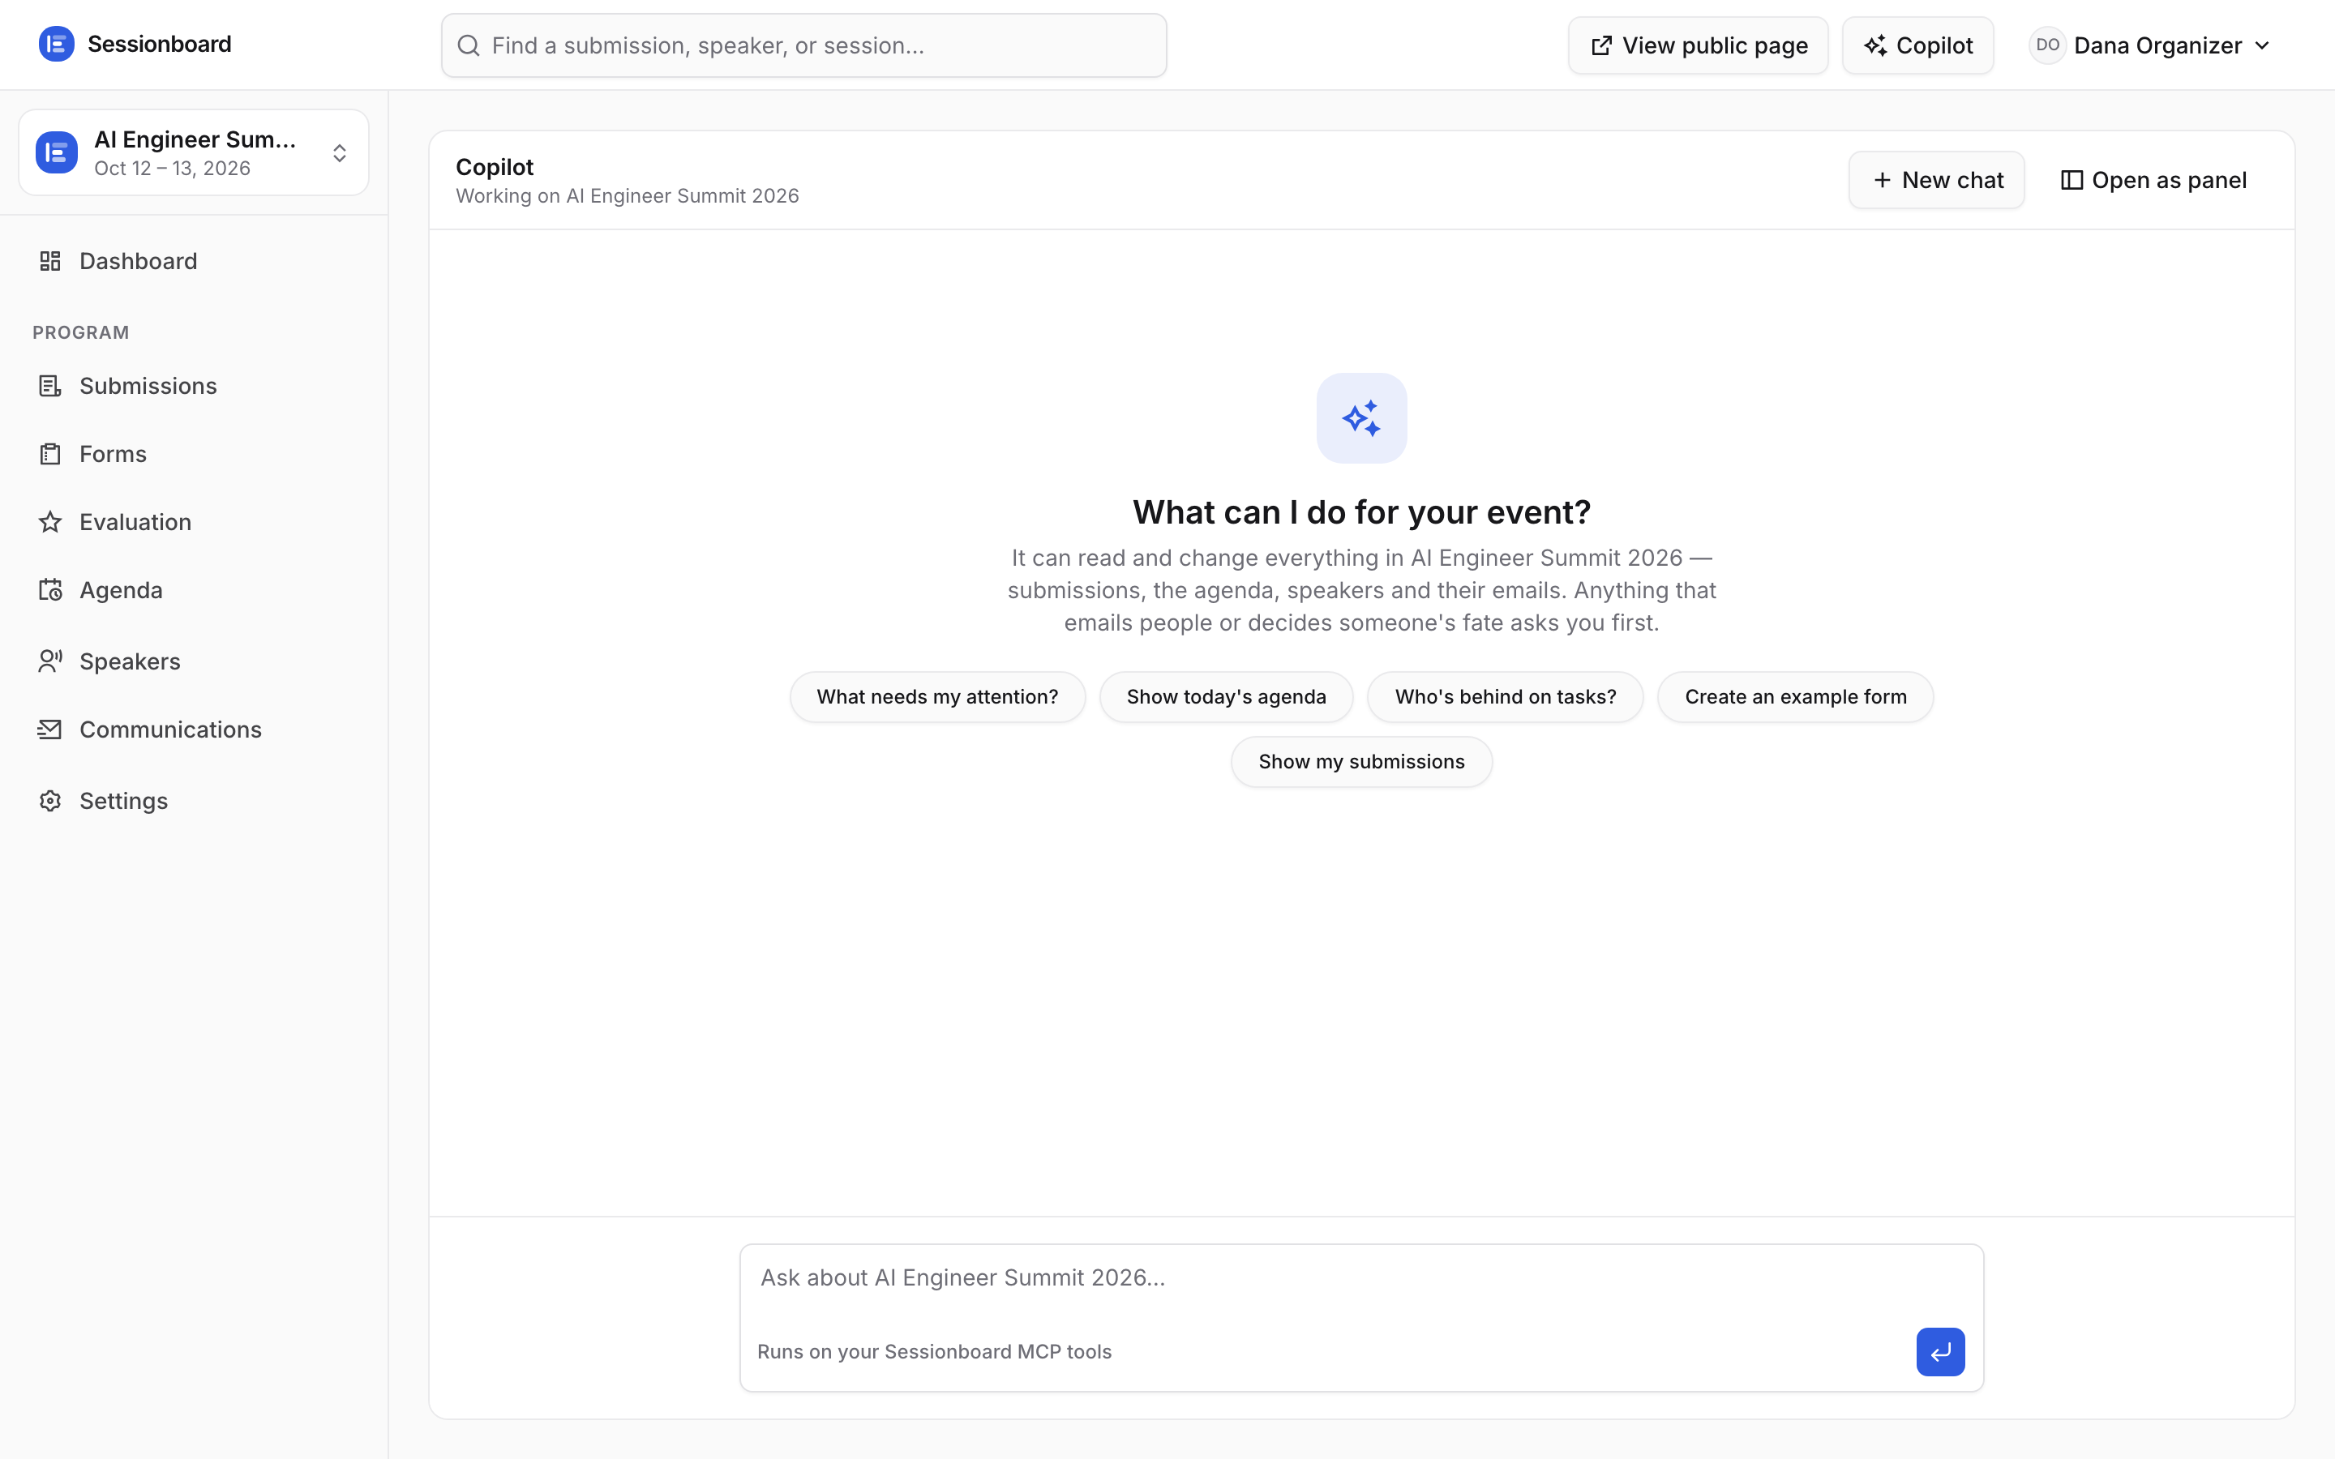The height and width of the screenshot is (1459, 2335).
Task: Choose the "Show today's agenda" suggestion
Action: pos(1227,697)
